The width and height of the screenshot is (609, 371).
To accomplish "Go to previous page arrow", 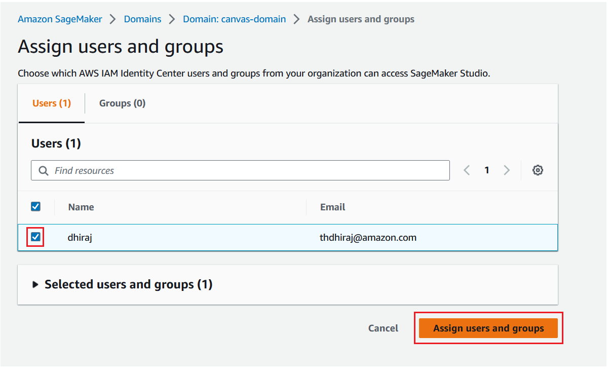I will coord(467,170).
